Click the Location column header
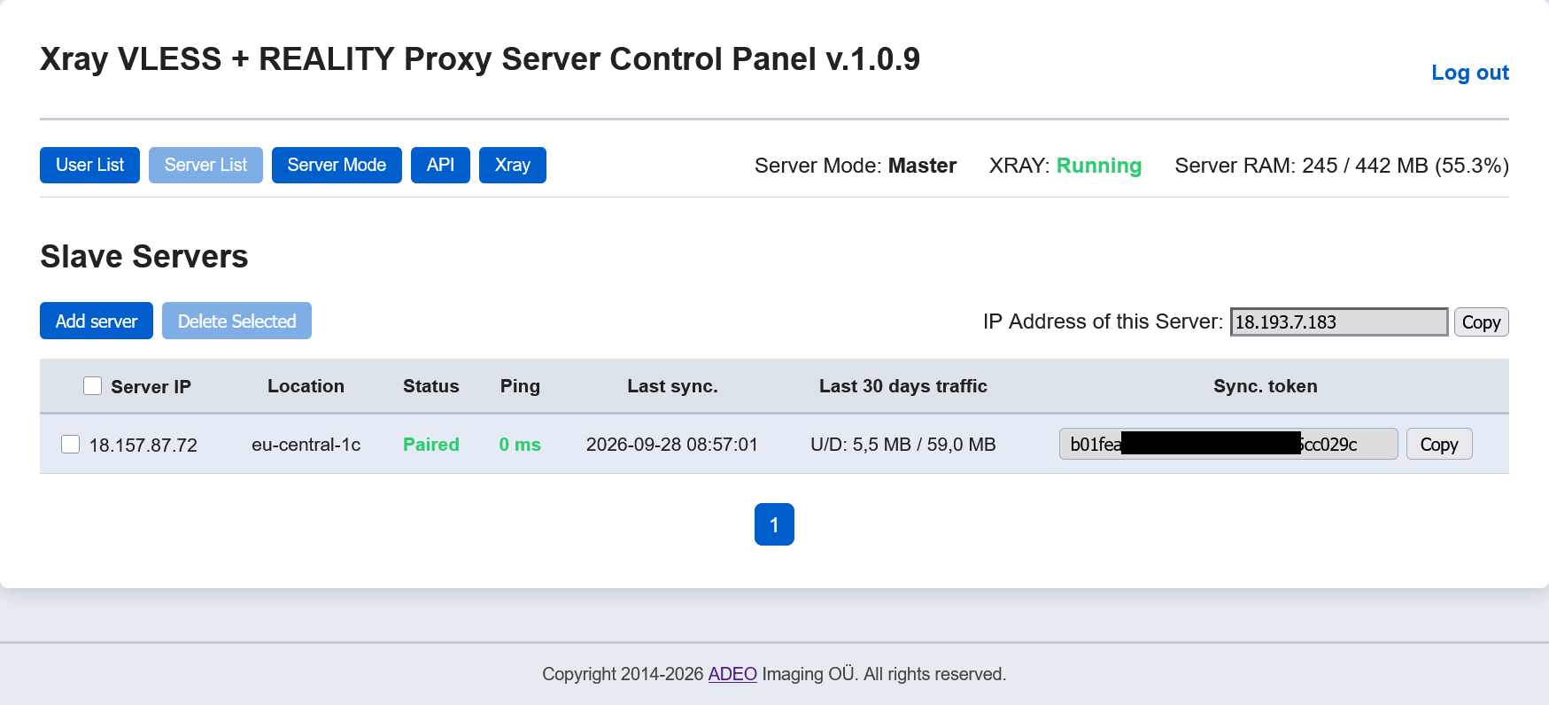The height and width of the screenshot is (705, 1549). point(306,386)
